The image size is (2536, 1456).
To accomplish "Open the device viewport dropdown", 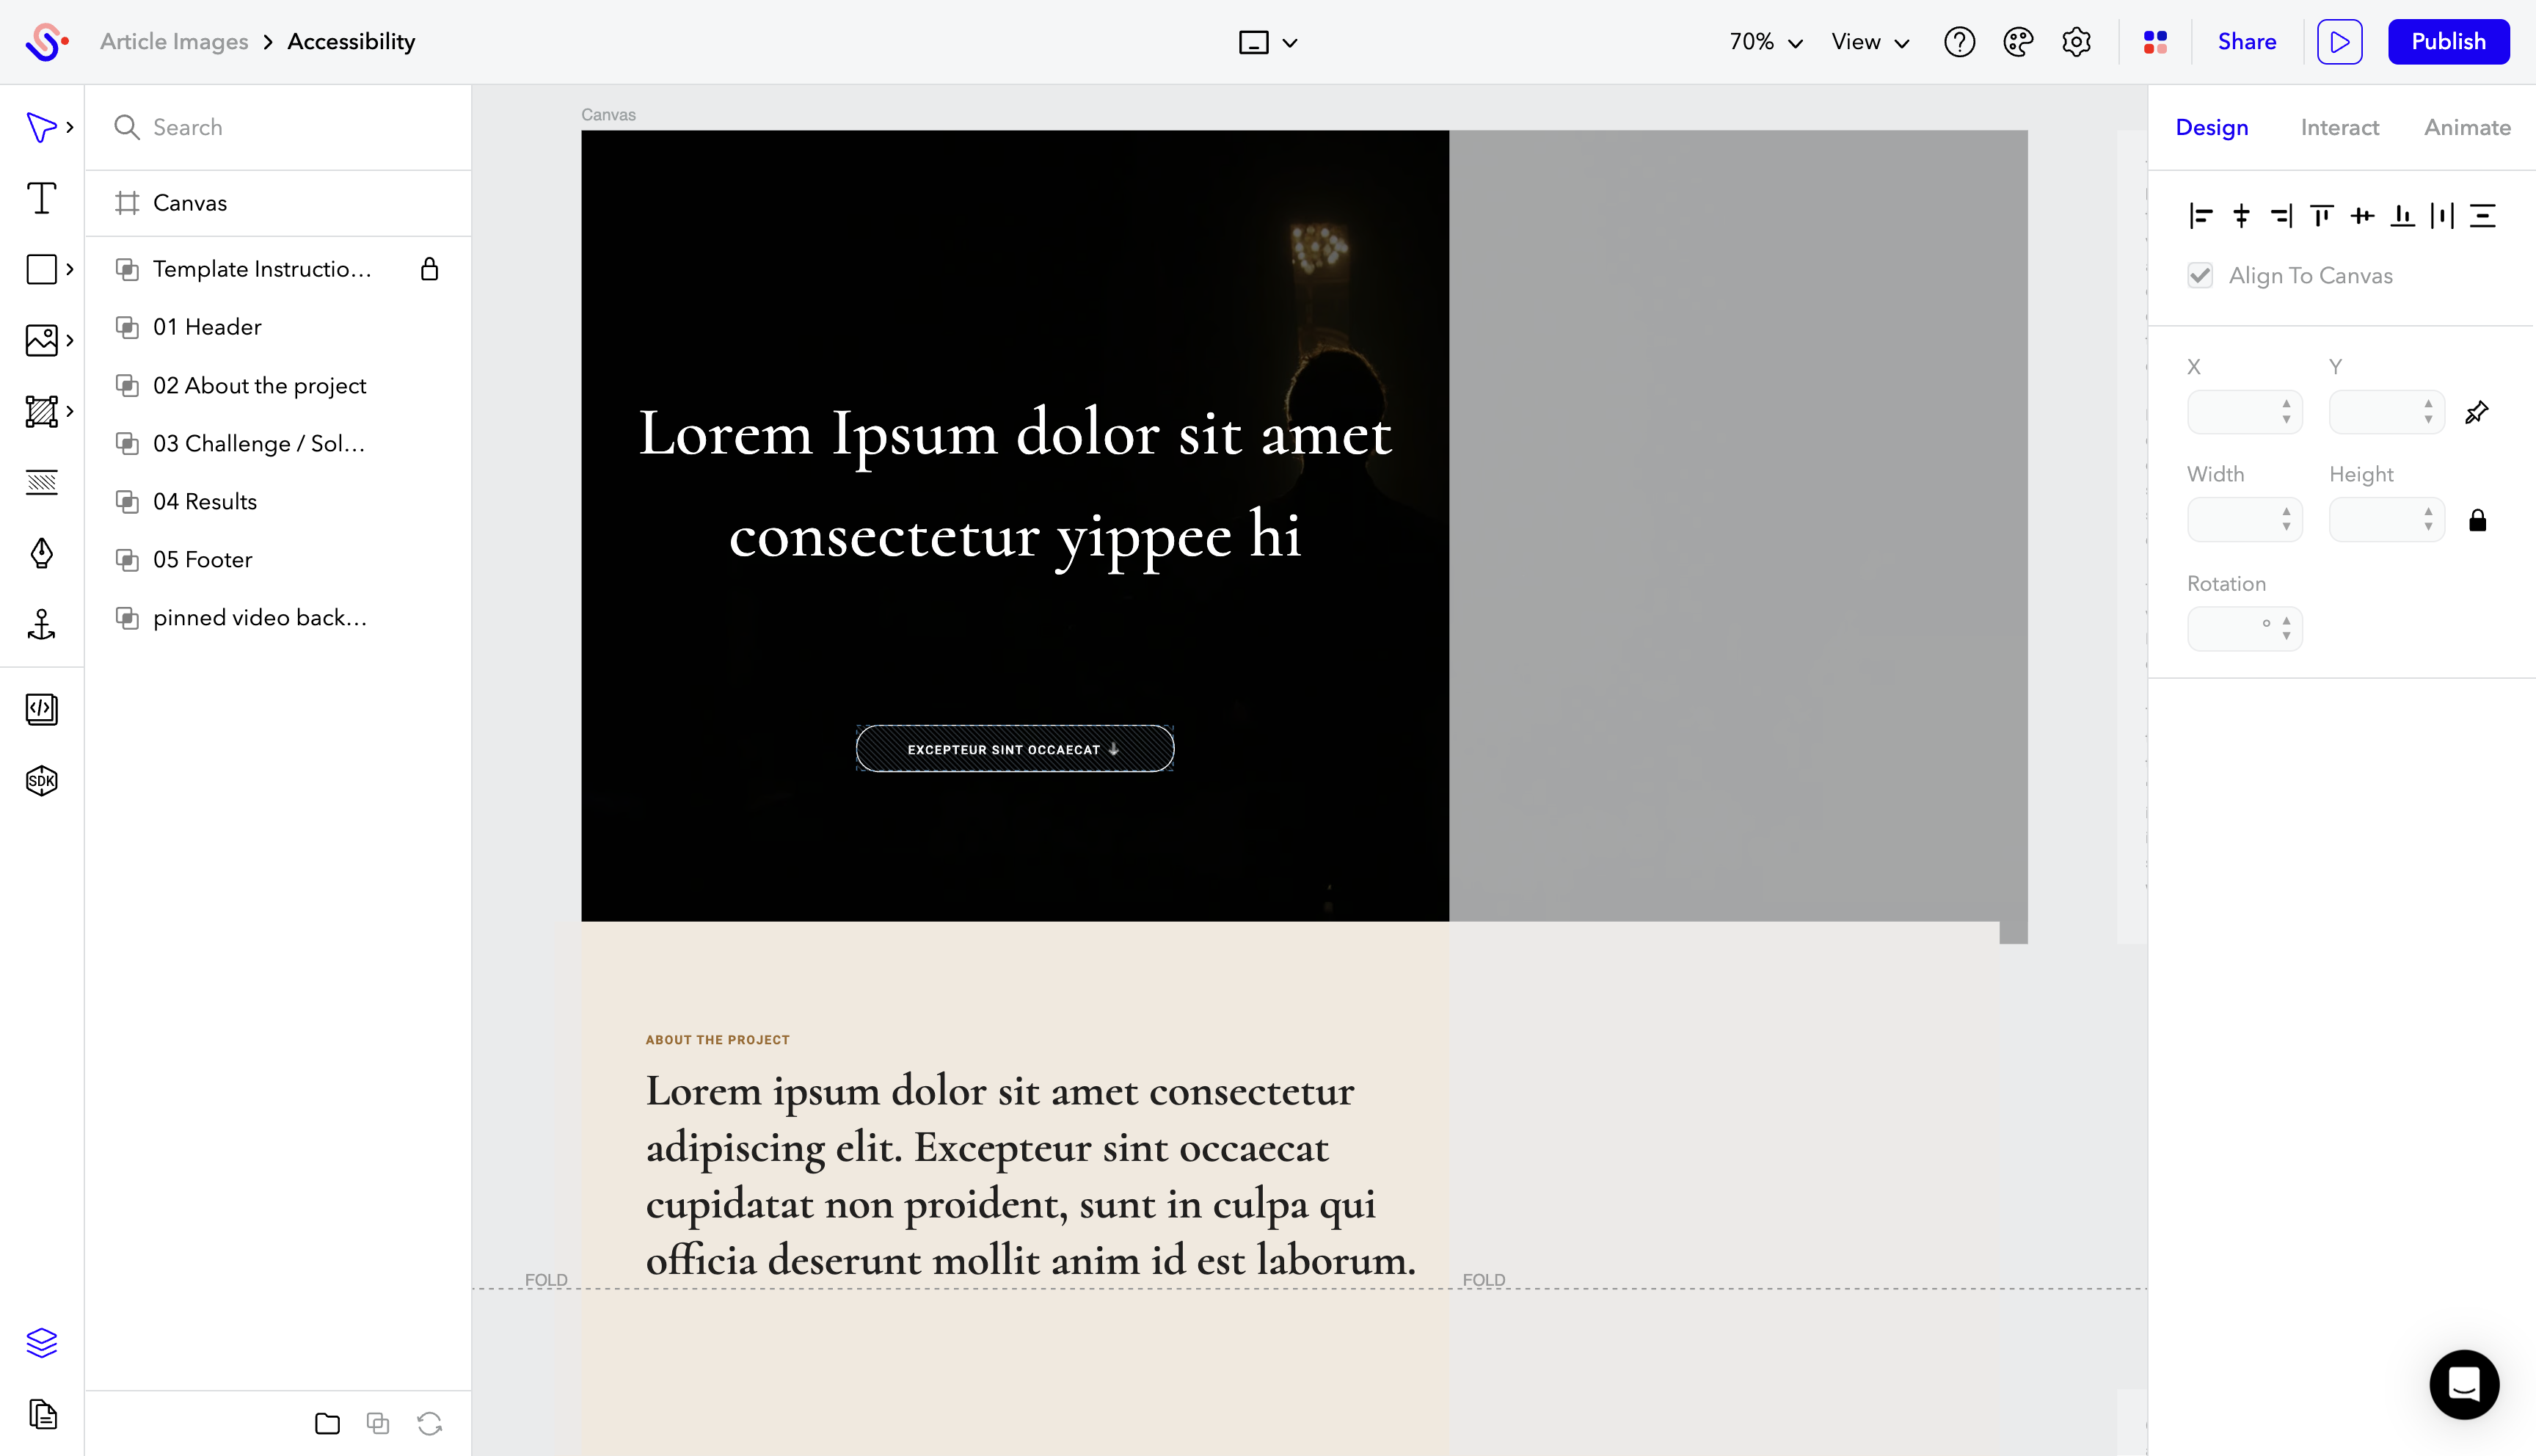I will 1267,42.
